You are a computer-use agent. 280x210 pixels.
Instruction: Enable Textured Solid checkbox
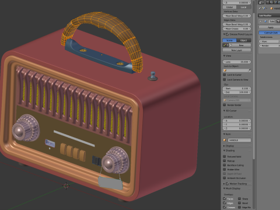[225, 156]
